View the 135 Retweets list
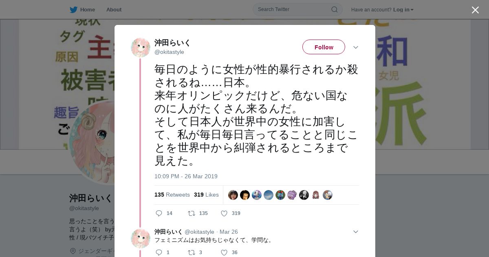This screenshot has height=257, width=489. click(x=172, y=195)
